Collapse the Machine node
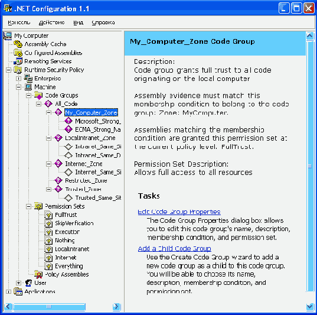 [18, 87]
